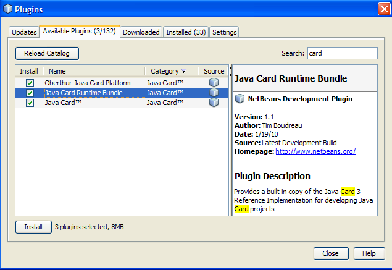
Task: Open the Installed (33) tab
Action: pos(186,32)
